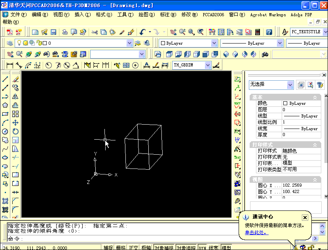Screen dimensions: 328x250
Task: Toggle the 栅格 grid mode
Action: [x=121, y=248]
